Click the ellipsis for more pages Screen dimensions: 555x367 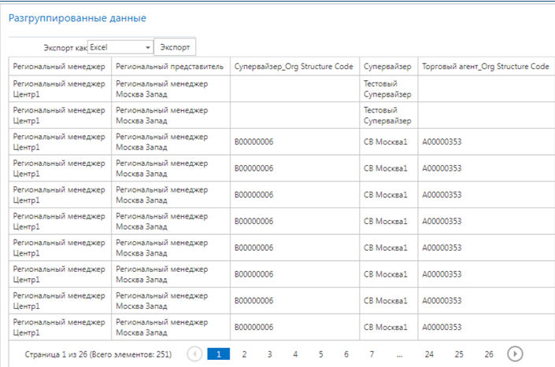coord(399,354)
